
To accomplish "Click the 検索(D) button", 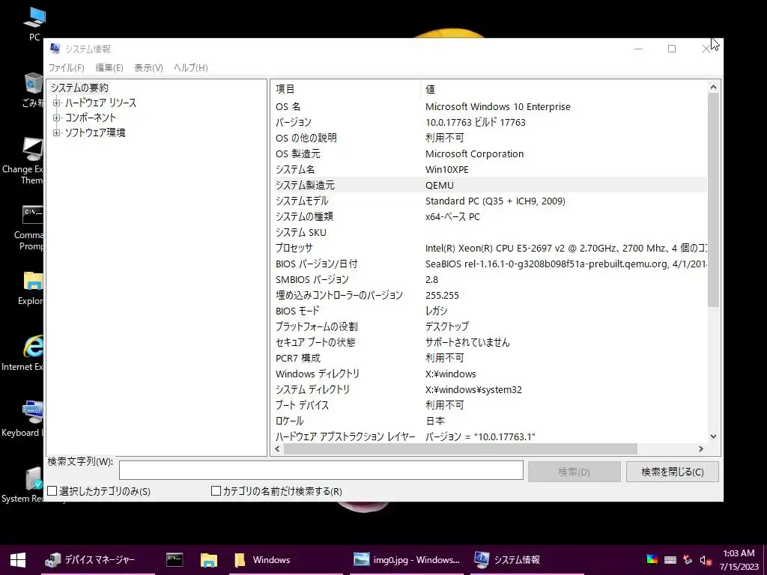I will 575,472.
